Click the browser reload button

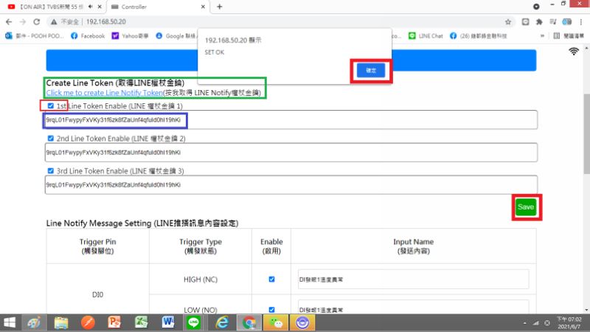coord(35,22)
